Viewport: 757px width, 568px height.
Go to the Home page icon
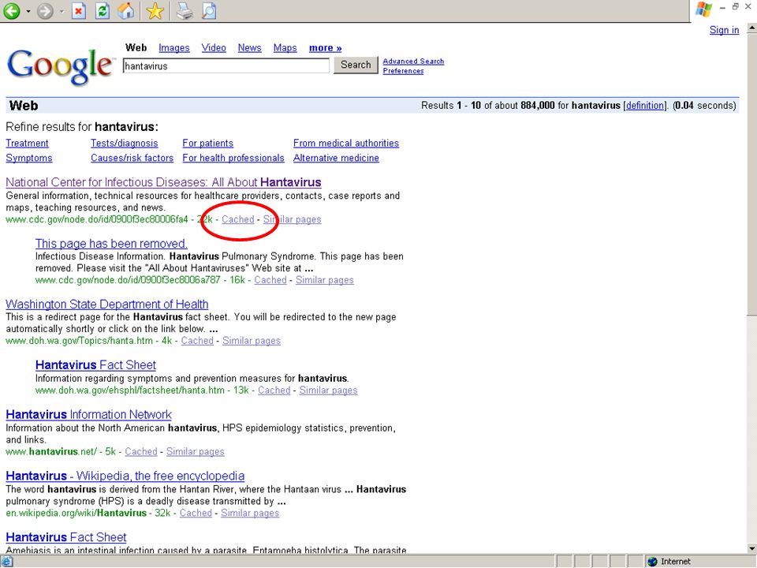tap(126, 10)
